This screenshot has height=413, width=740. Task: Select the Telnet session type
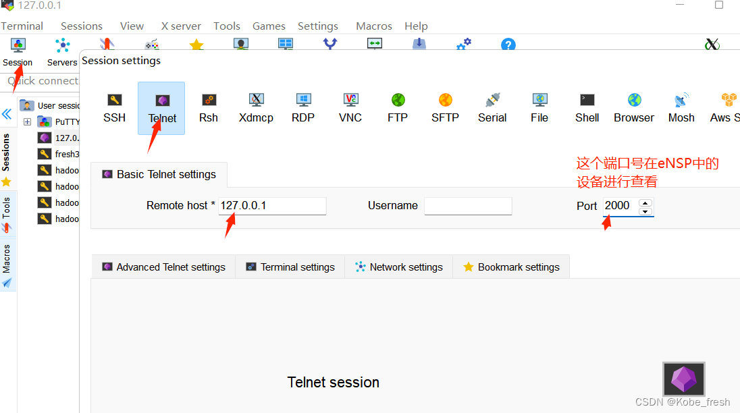point(161,109)
